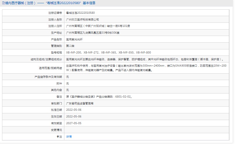Click management category value 第二类
Screen dimensions: 235x144
tap(70, 46)
